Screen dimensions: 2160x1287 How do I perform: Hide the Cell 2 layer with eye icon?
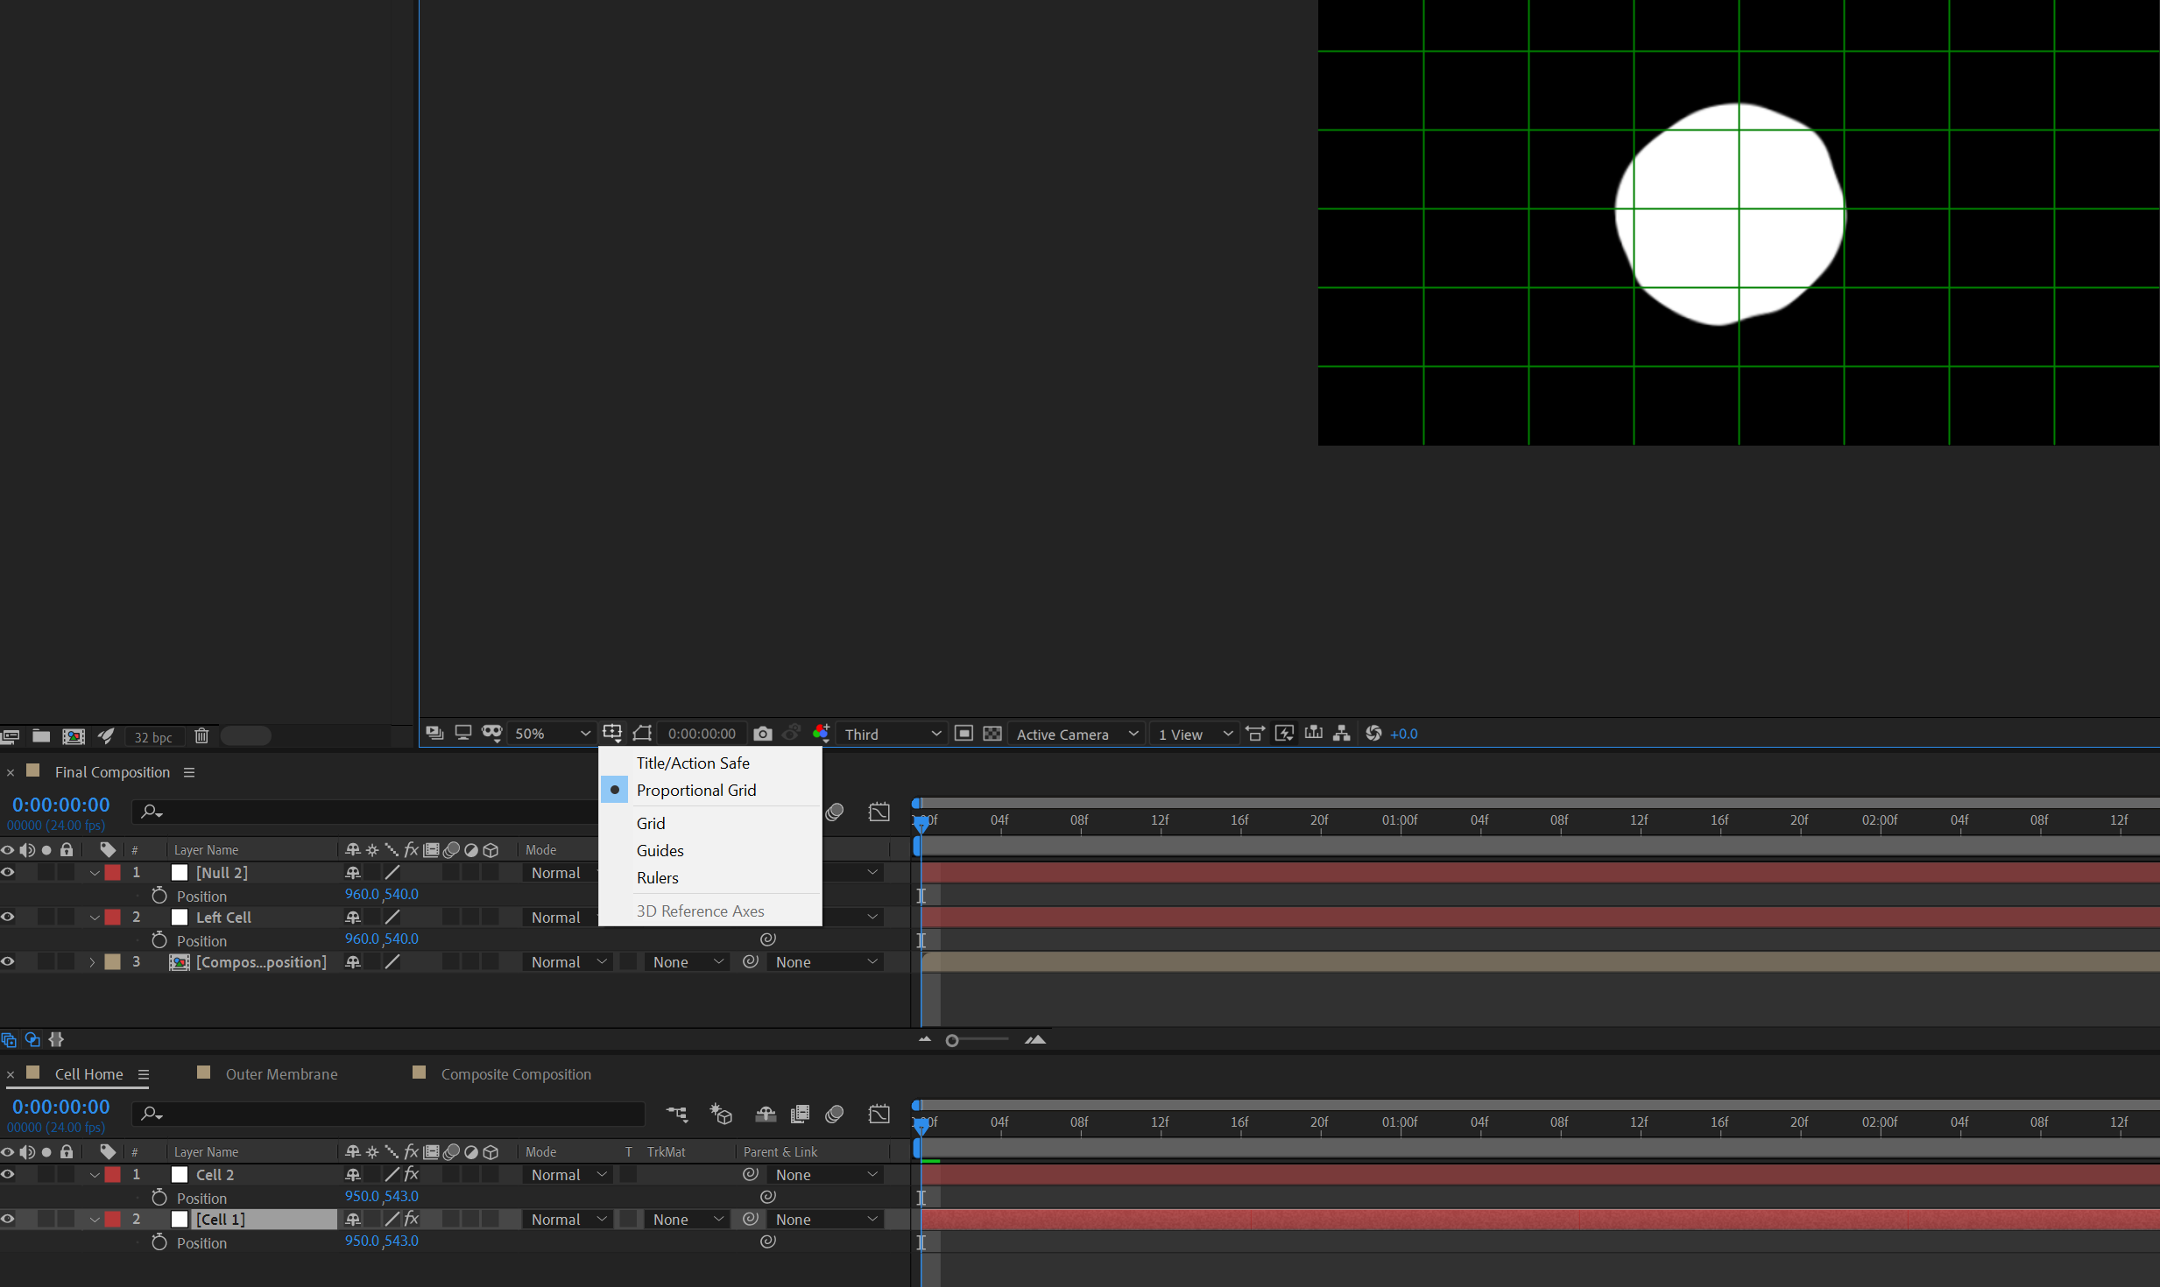[x=8, y=1174]
